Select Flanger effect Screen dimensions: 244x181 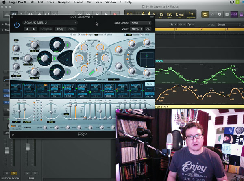(x=128, y=62)
